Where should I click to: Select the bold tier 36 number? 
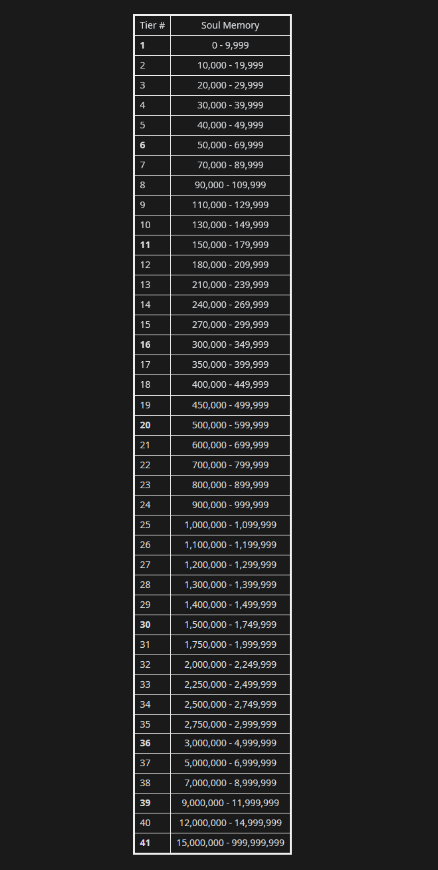click(x=145, y=743)
